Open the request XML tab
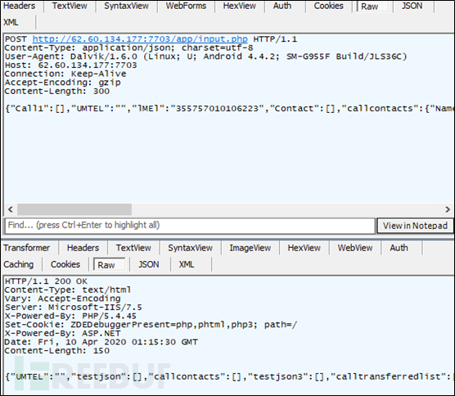The width and height of the screenshot is (455, 396). click(x=11, y=22)
